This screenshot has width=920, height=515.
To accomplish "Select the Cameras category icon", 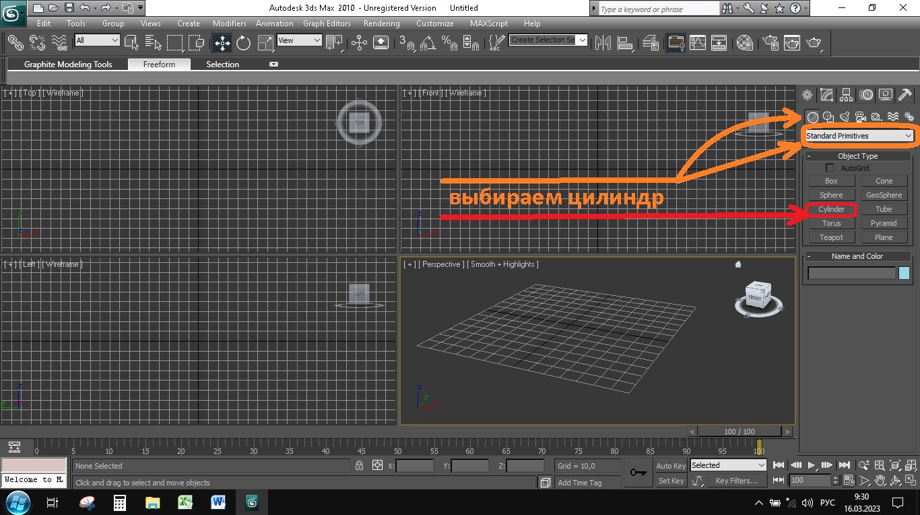I will (861, 117).
